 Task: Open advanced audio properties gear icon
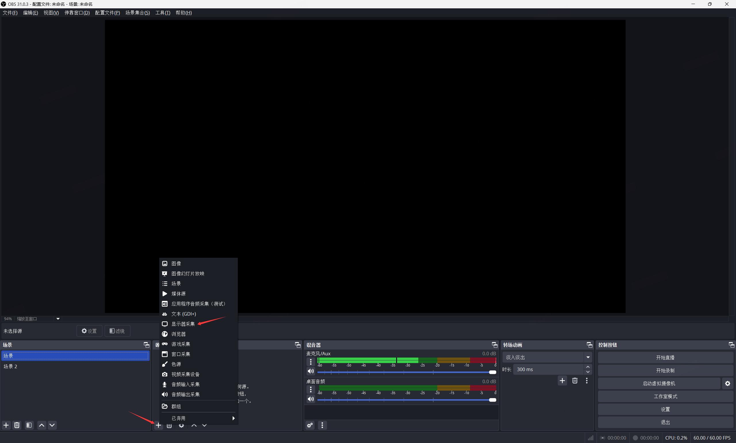coord(310,425)
